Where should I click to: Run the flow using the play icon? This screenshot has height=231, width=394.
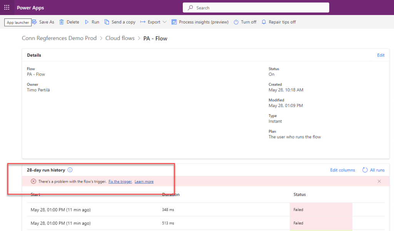[x=87, y=22]
